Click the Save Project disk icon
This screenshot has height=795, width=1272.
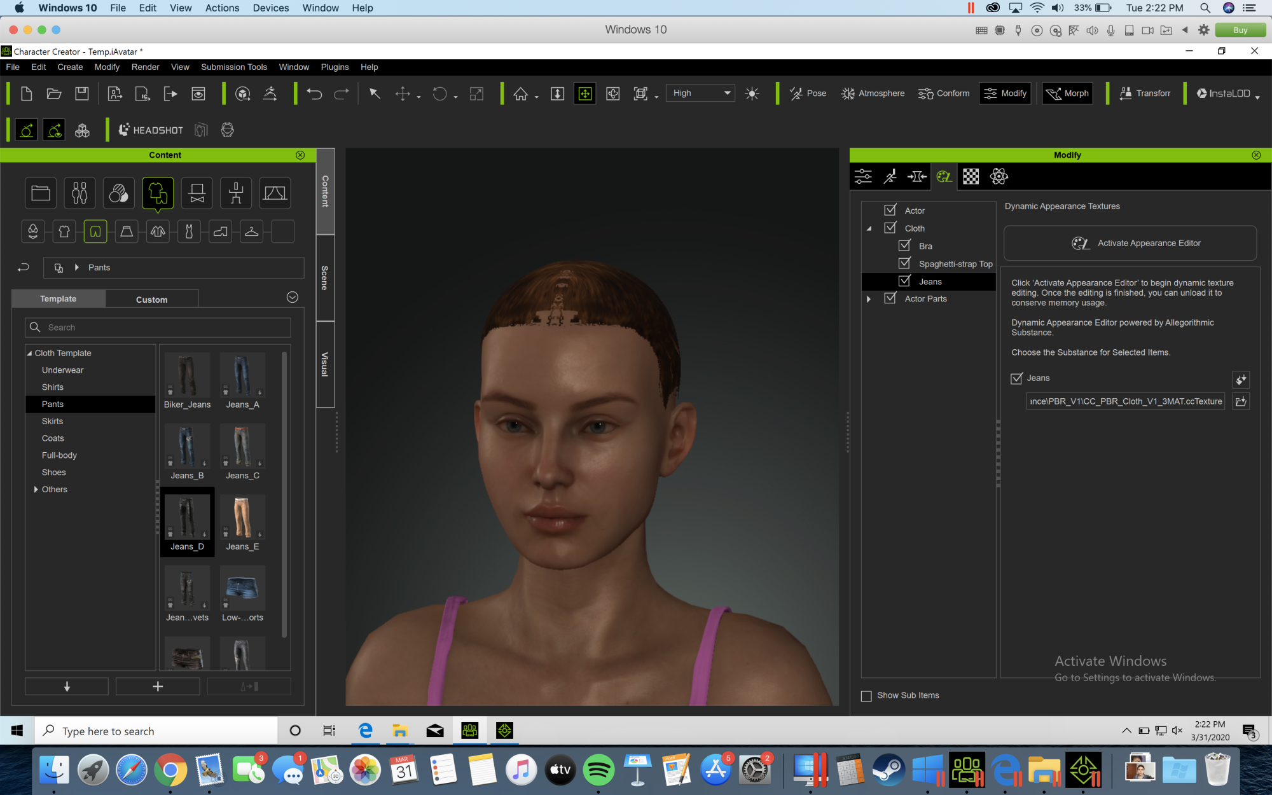click(82, 93)
